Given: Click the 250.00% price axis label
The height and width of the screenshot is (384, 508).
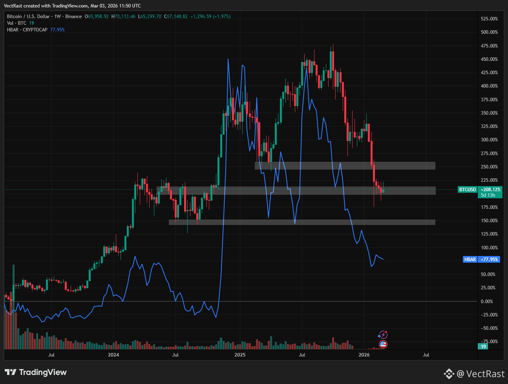Looking at the screenshot, I should (x=489, y=167).
